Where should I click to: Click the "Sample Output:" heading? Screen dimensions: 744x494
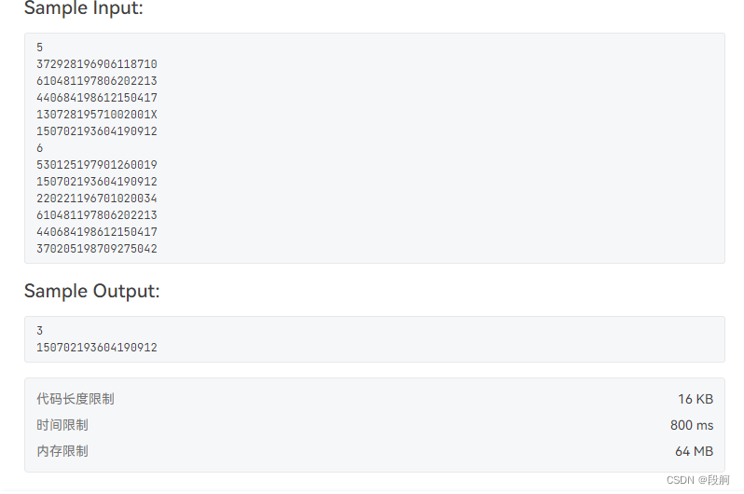pos(91,291)
